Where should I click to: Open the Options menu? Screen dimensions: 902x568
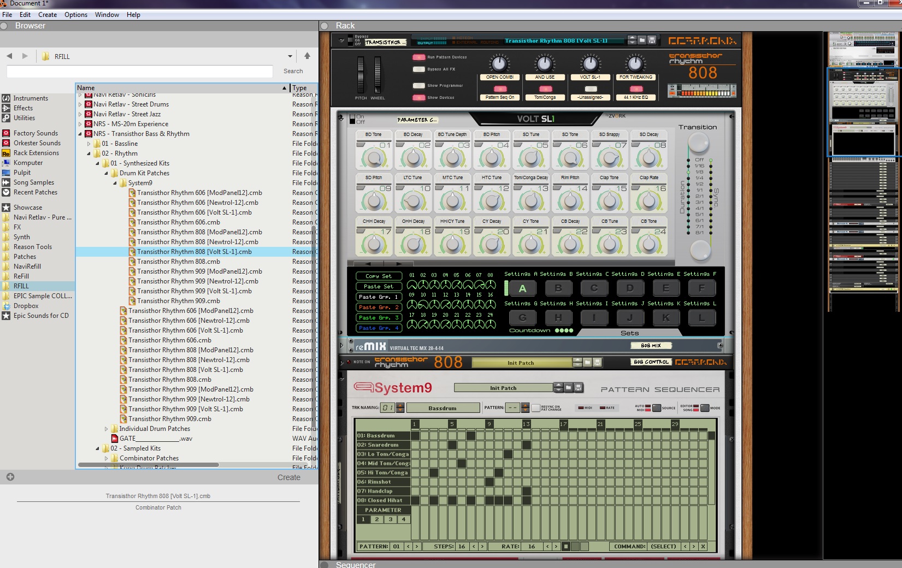pos(76,15)
